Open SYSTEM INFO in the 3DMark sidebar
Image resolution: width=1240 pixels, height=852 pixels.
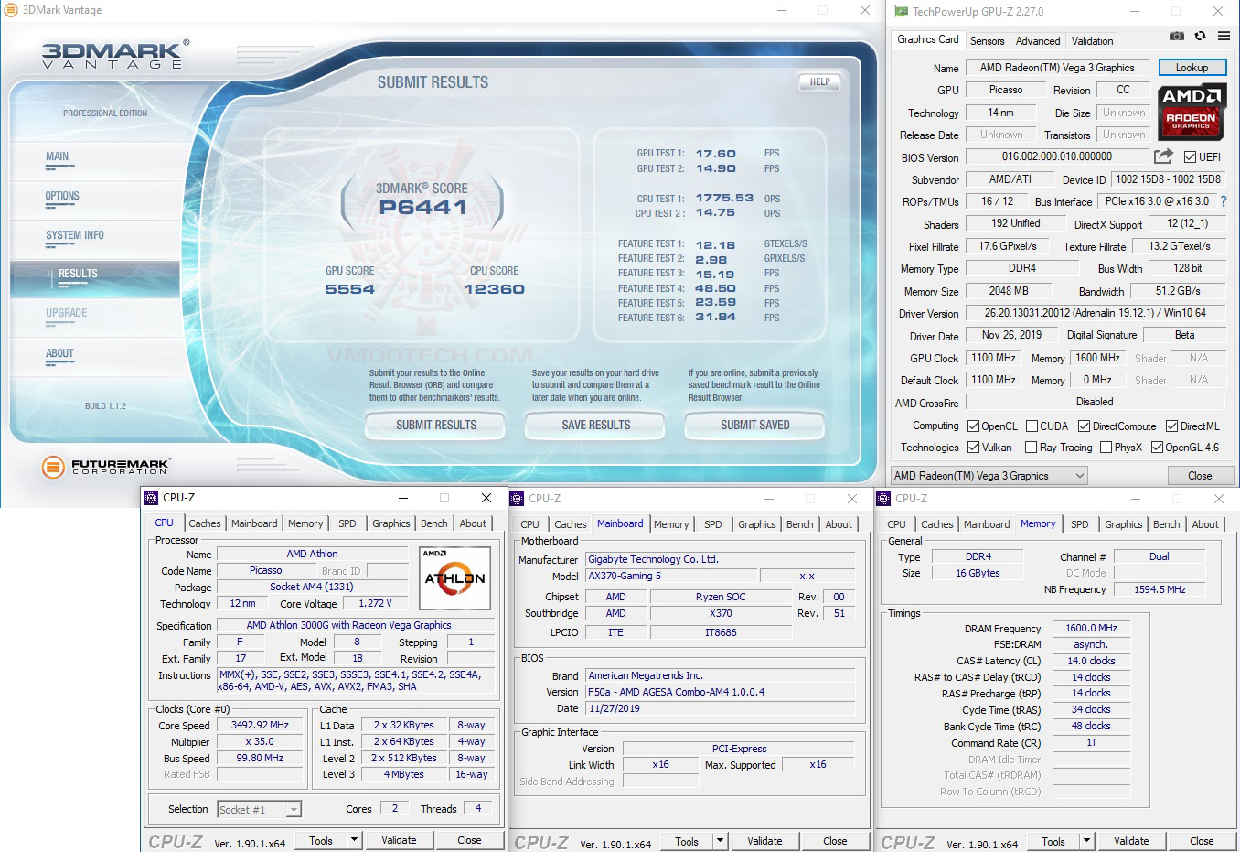click(75, 236)
